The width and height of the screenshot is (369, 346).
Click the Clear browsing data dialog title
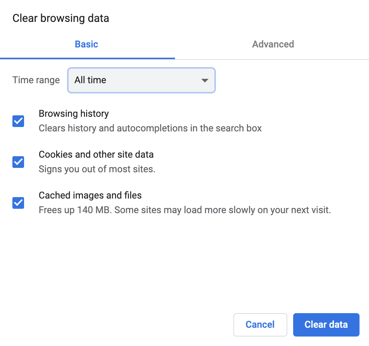point(61,18)
